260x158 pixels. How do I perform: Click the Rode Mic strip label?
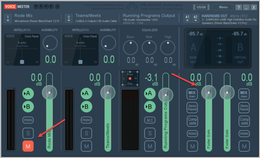[x=23, y=15]
